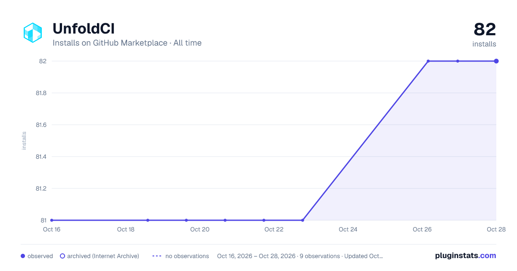
Task: Click the x-axis label Oct 24
Action: 348,229
